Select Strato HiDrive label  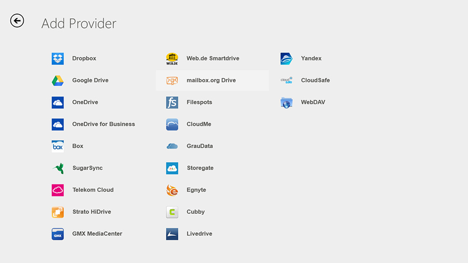point(92,212)
